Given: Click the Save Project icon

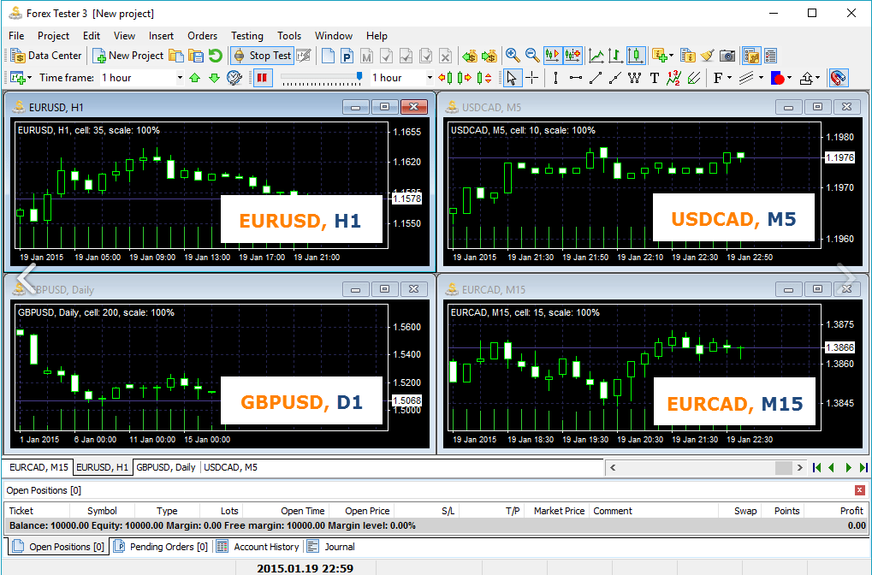Looking at the screenshot, I should [x=196, y=56].
